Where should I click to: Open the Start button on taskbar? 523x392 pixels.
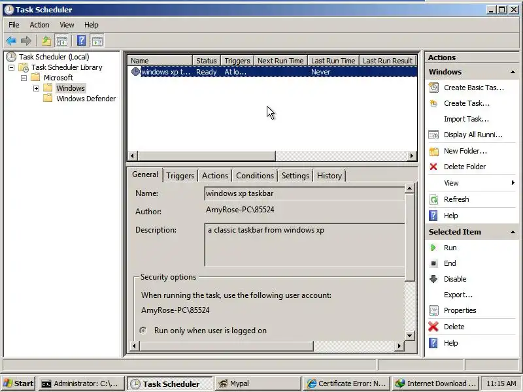[x=18, y=384]
